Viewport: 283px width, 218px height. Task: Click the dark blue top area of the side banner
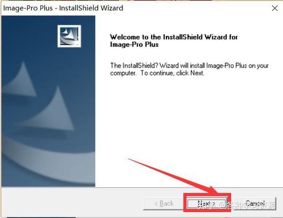point(29,36)
